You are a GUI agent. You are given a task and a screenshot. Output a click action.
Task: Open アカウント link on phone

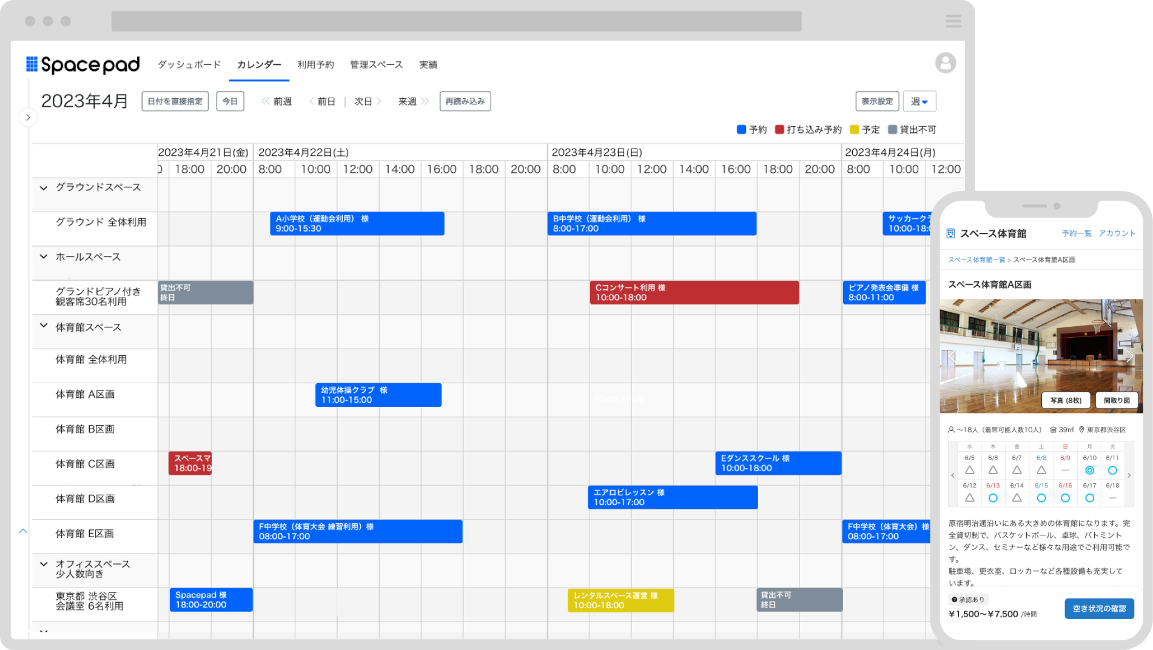pyautogui.click(x=1117, y=233)
